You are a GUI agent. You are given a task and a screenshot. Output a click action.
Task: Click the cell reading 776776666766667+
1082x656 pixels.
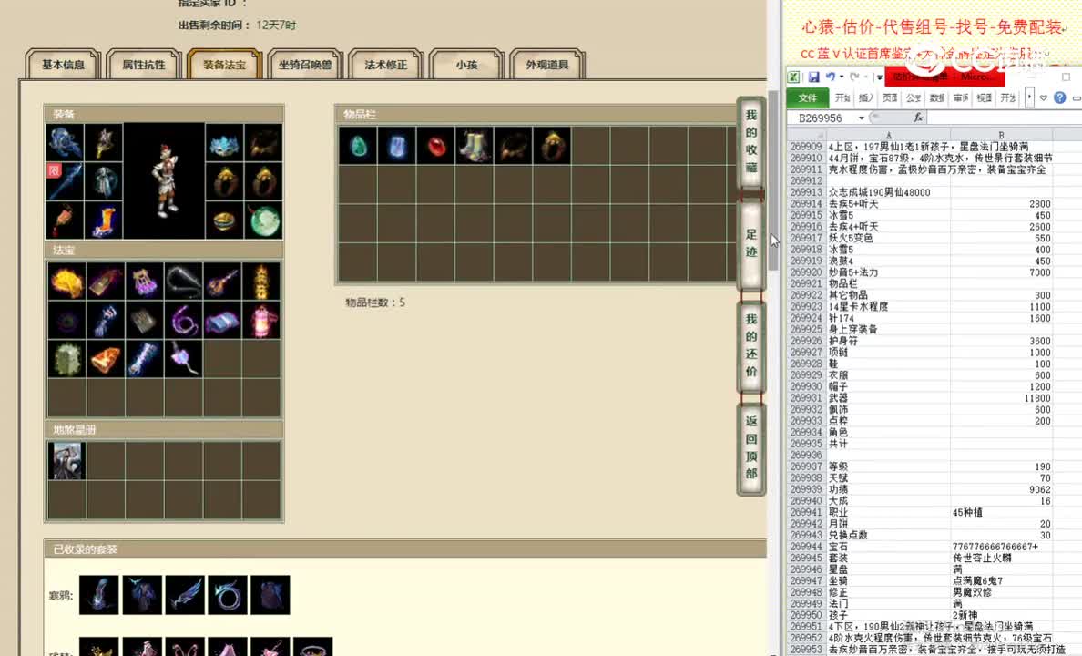[x=1001, y=546]
